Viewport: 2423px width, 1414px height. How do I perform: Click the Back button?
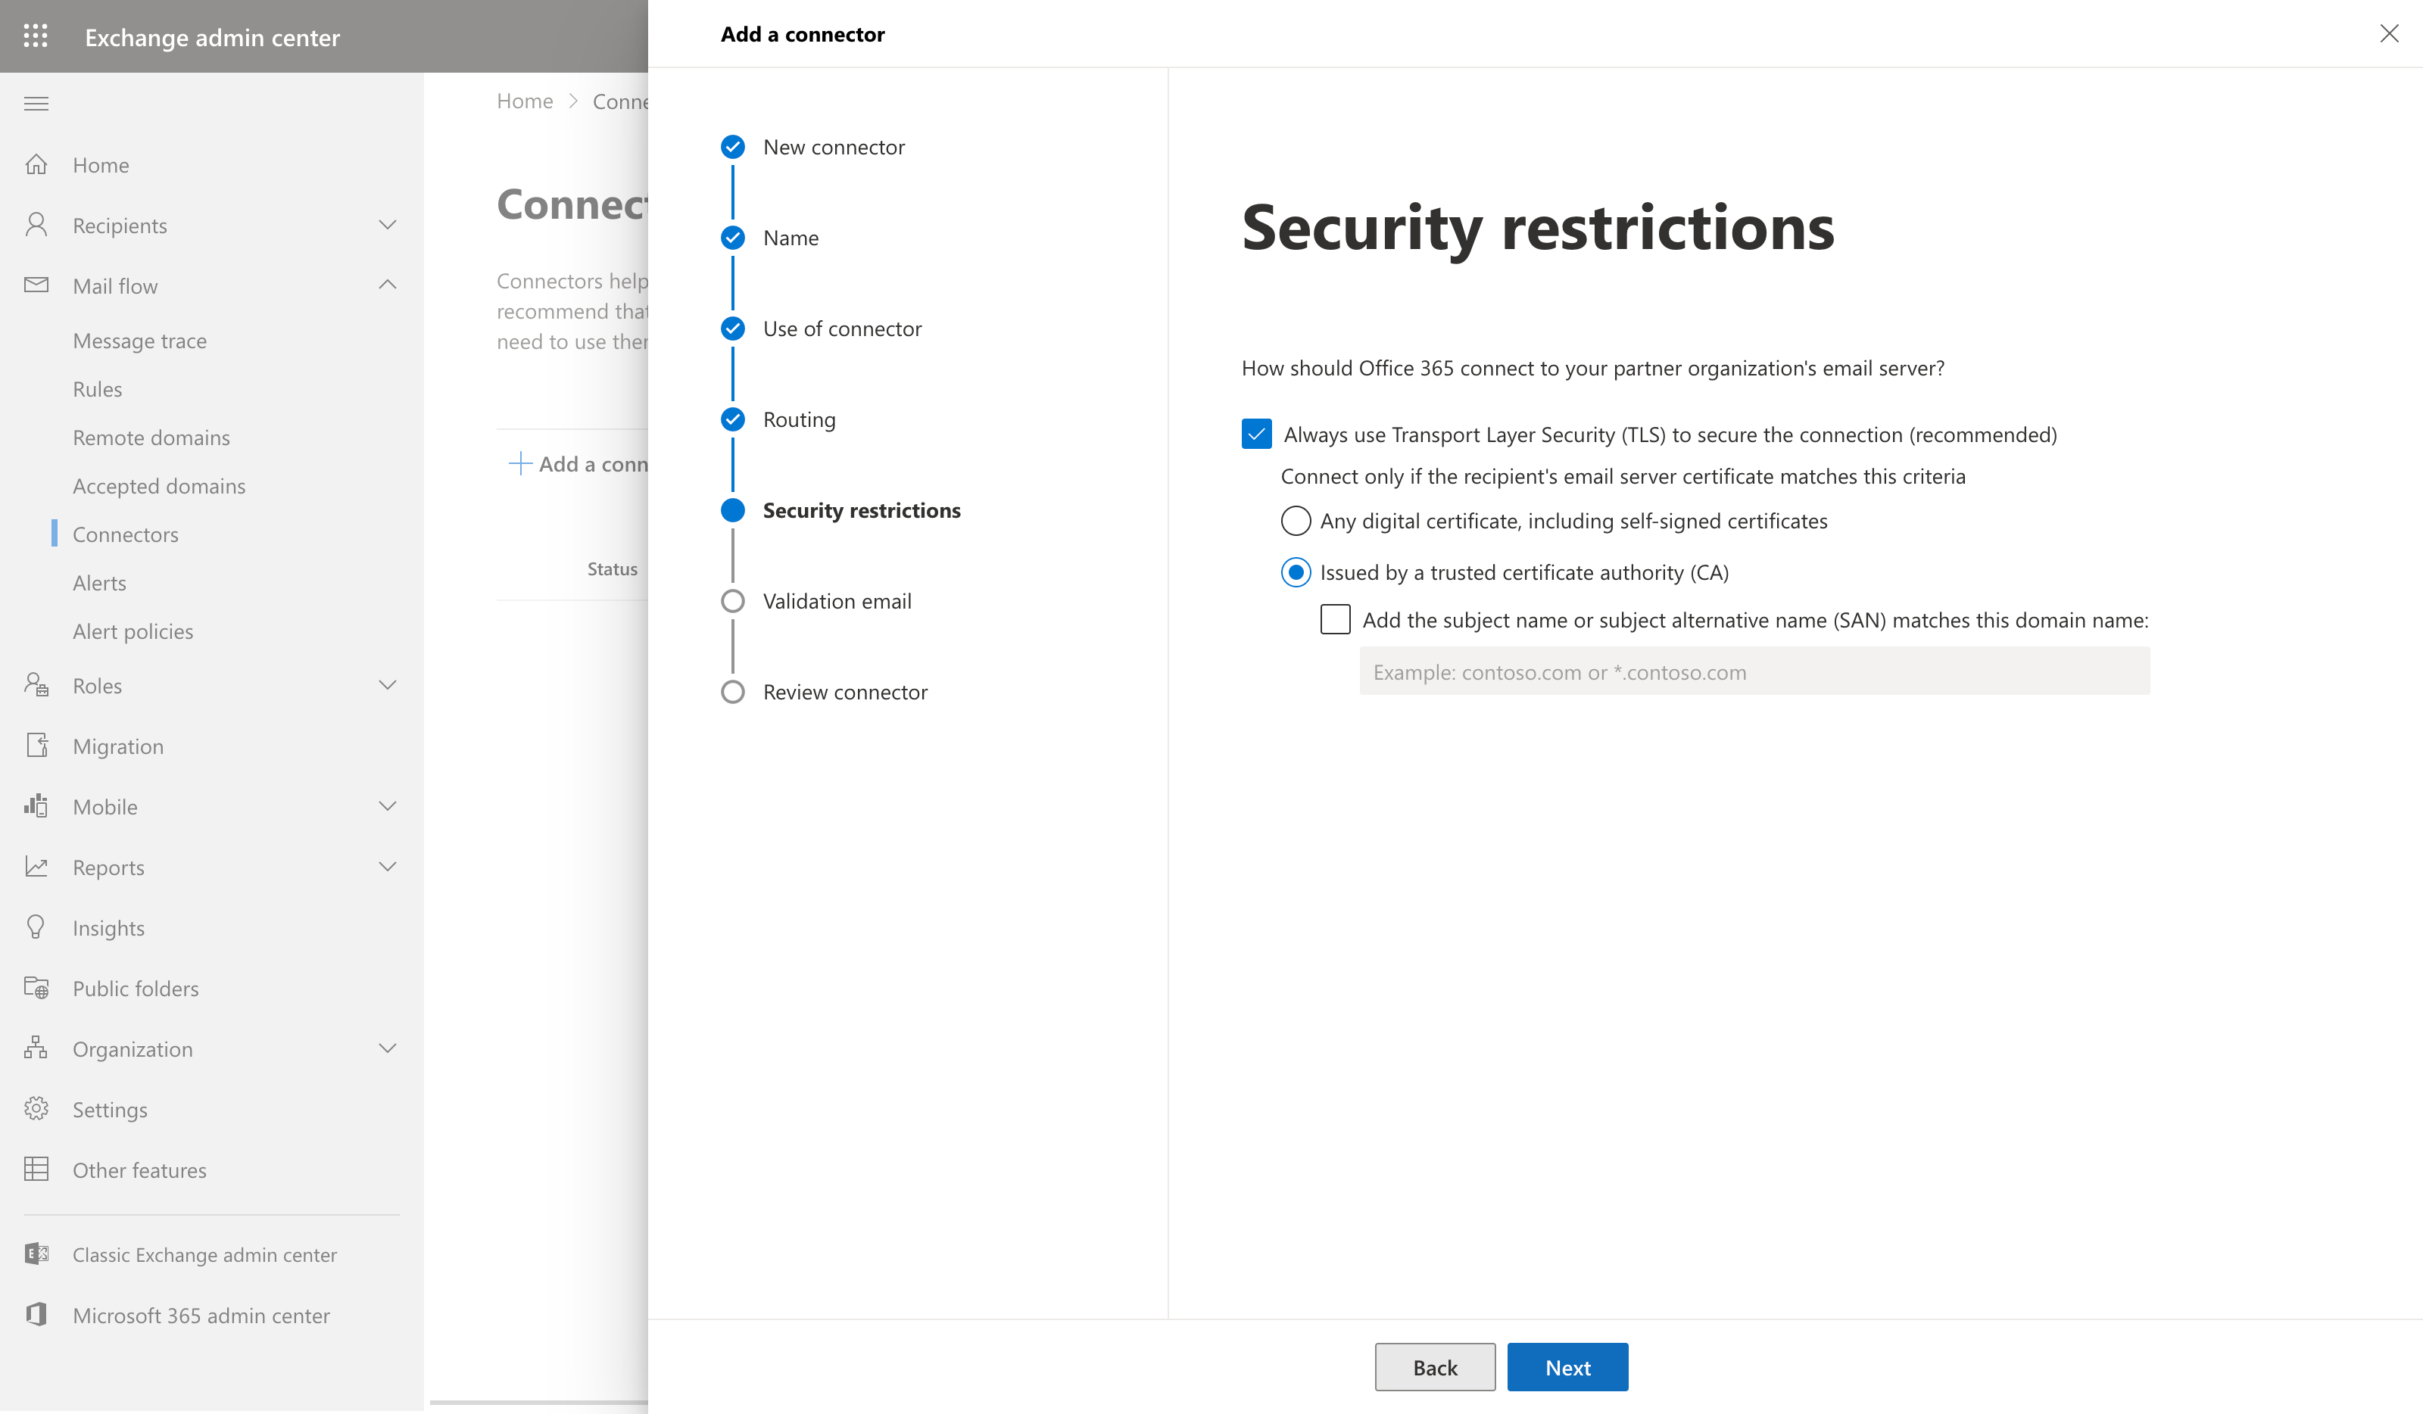(1435, 1366)
